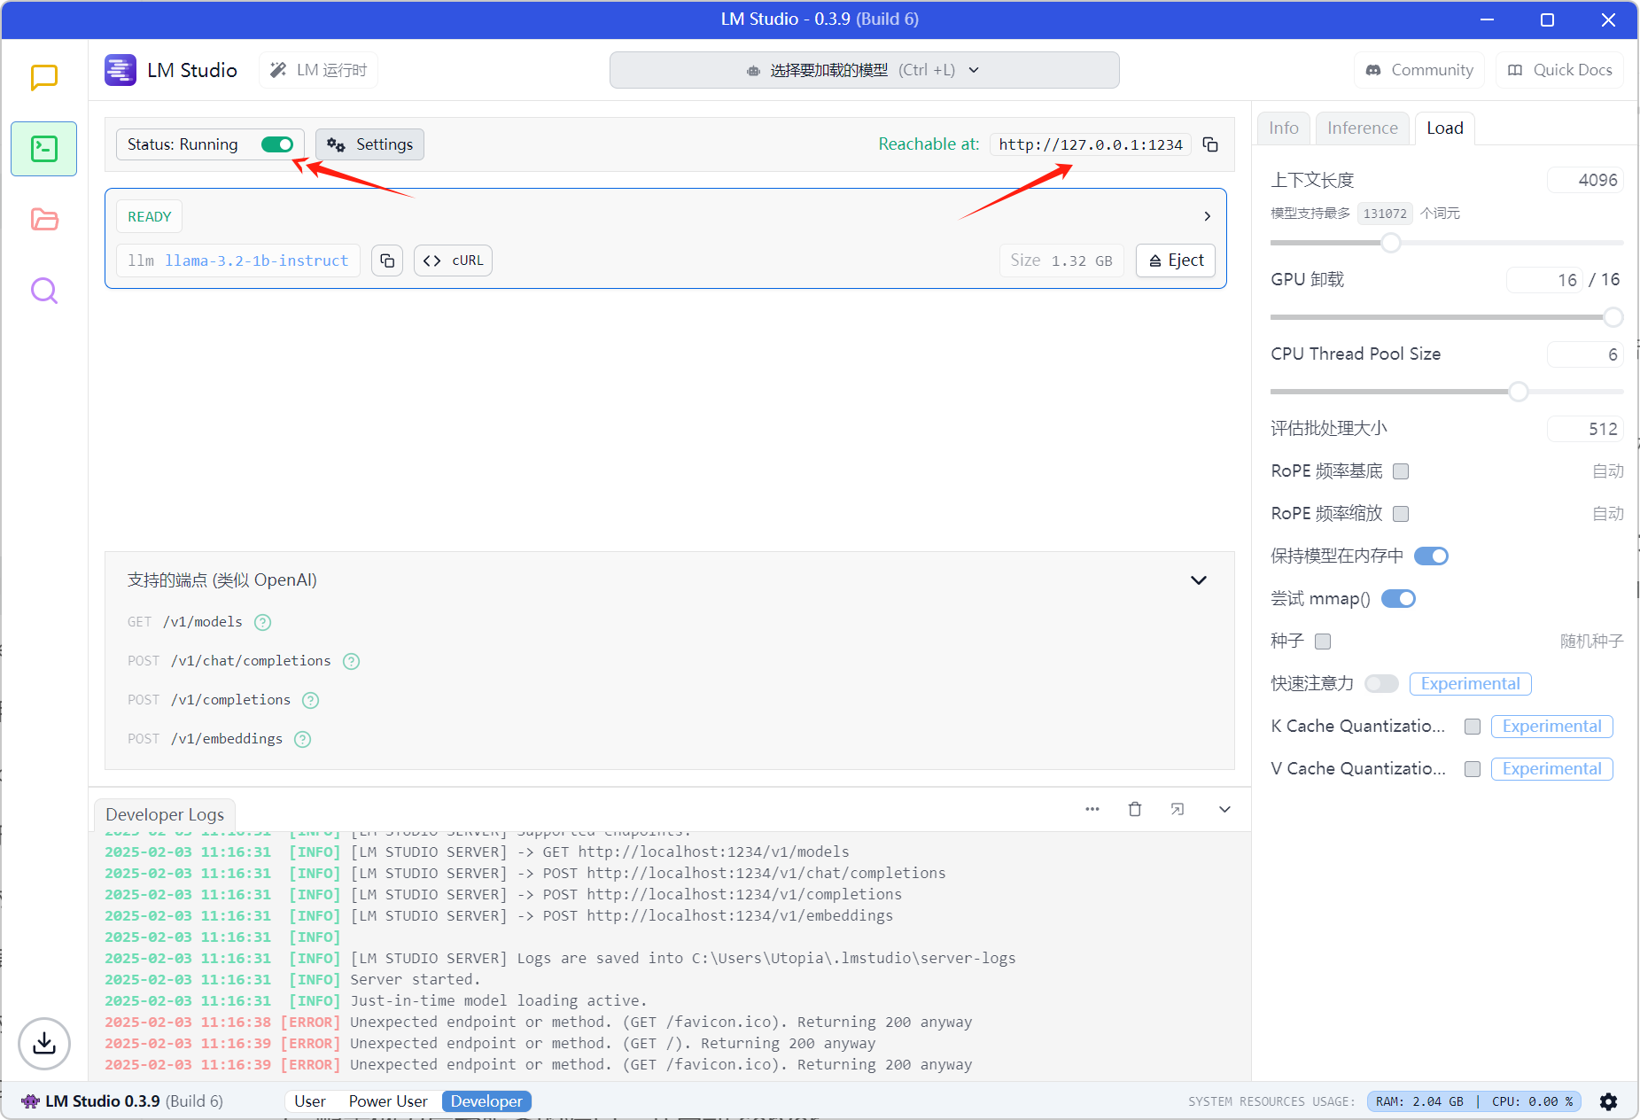
Task: Click the LM Studio logo icon
Action: point(120,70)
